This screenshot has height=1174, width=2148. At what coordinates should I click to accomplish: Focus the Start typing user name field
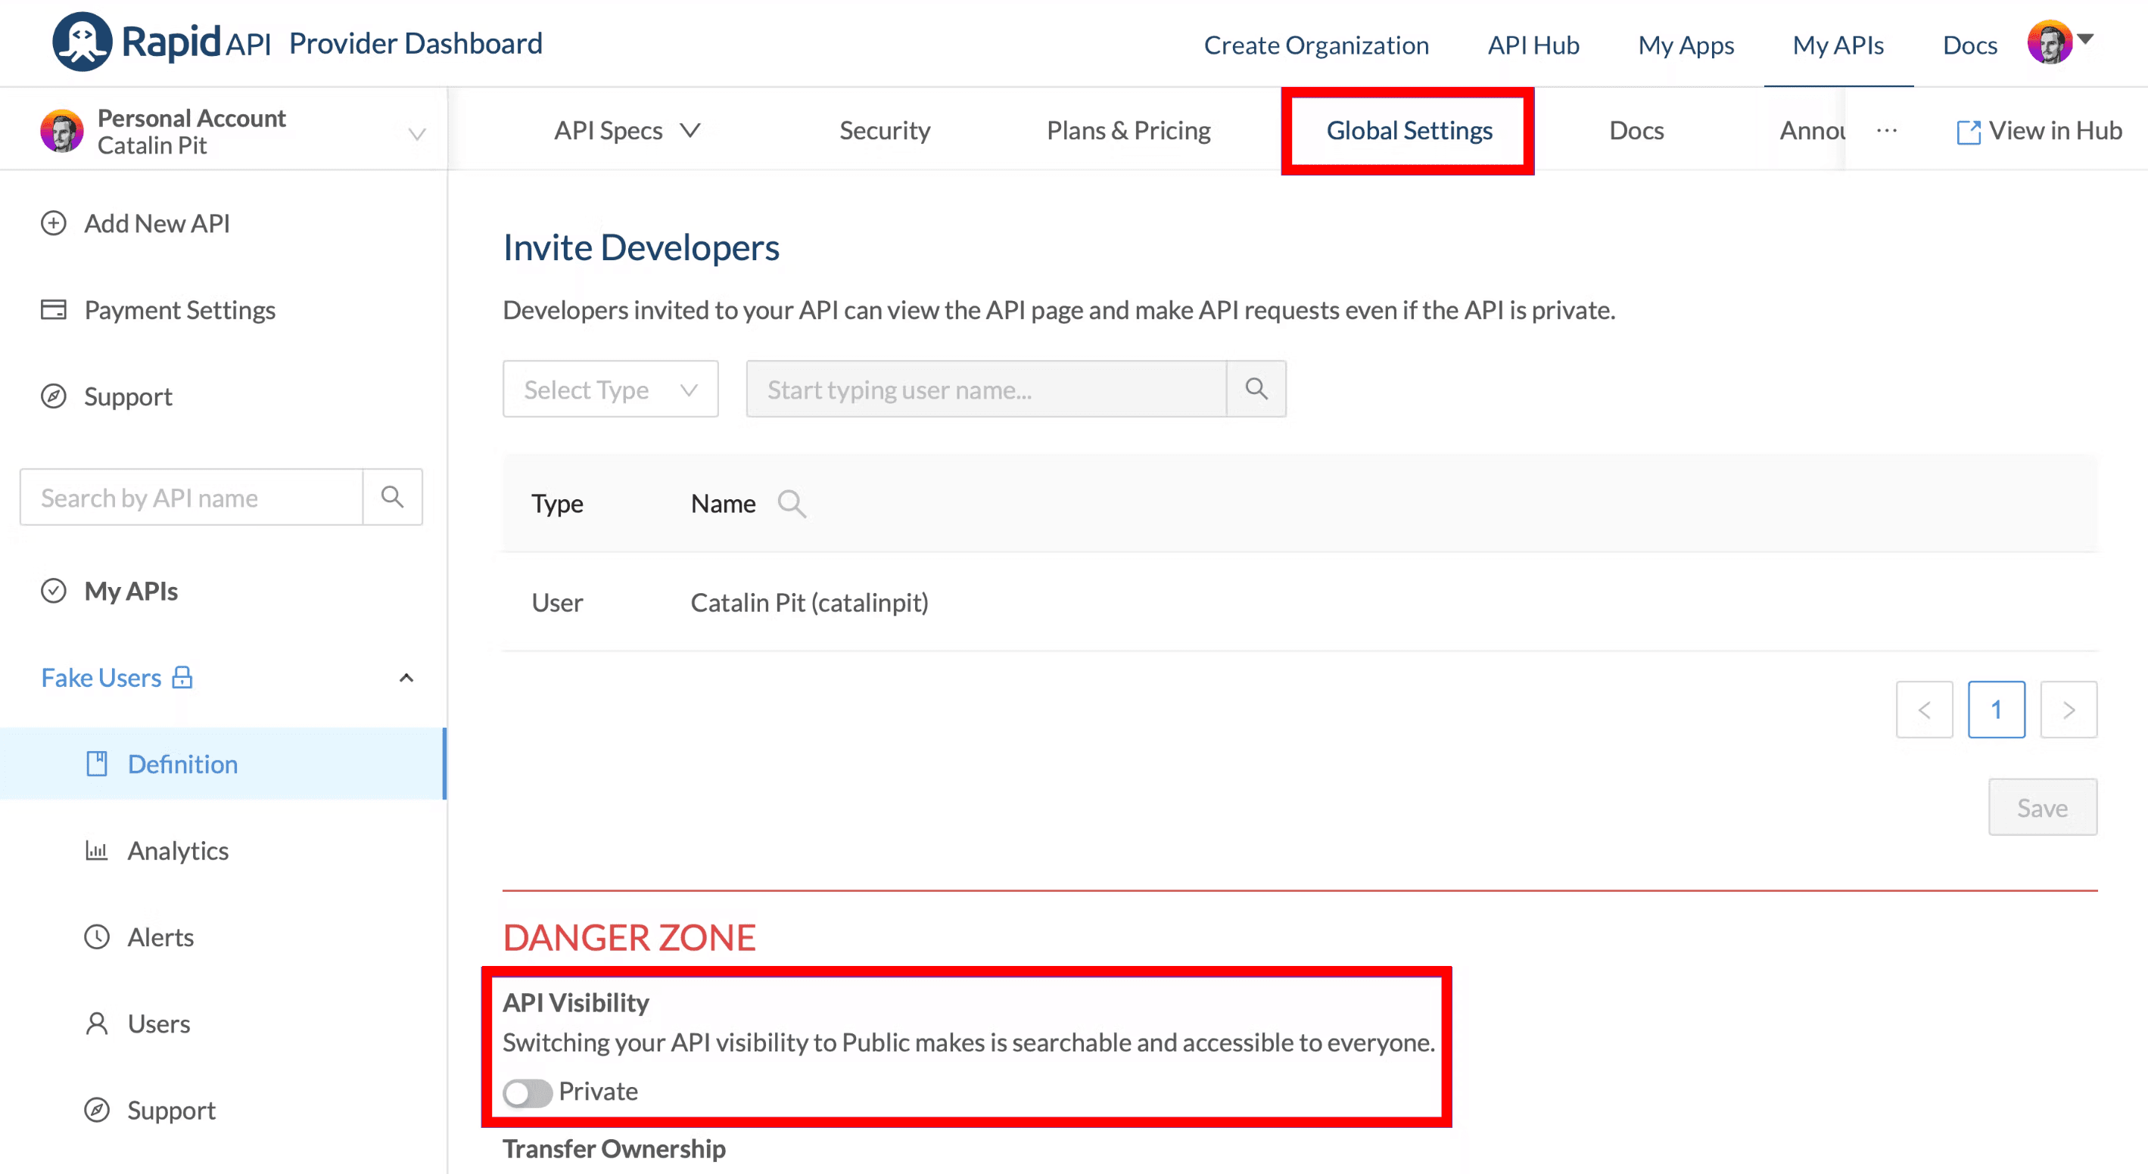point(986,389)
